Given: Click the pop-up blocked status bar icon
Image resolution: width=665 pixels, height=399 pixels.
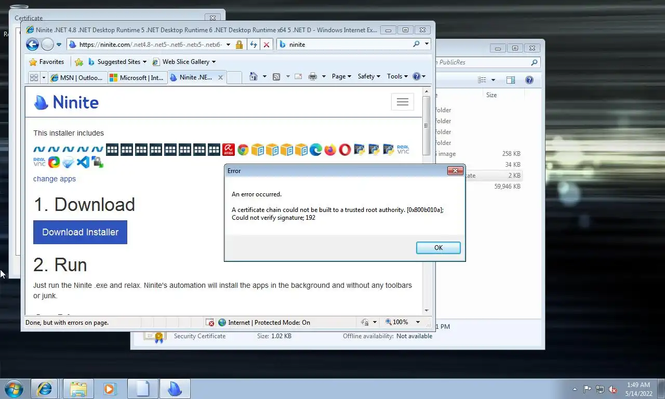Looking at the screenshot, I should pyautogui.click(x=210, y=323).
